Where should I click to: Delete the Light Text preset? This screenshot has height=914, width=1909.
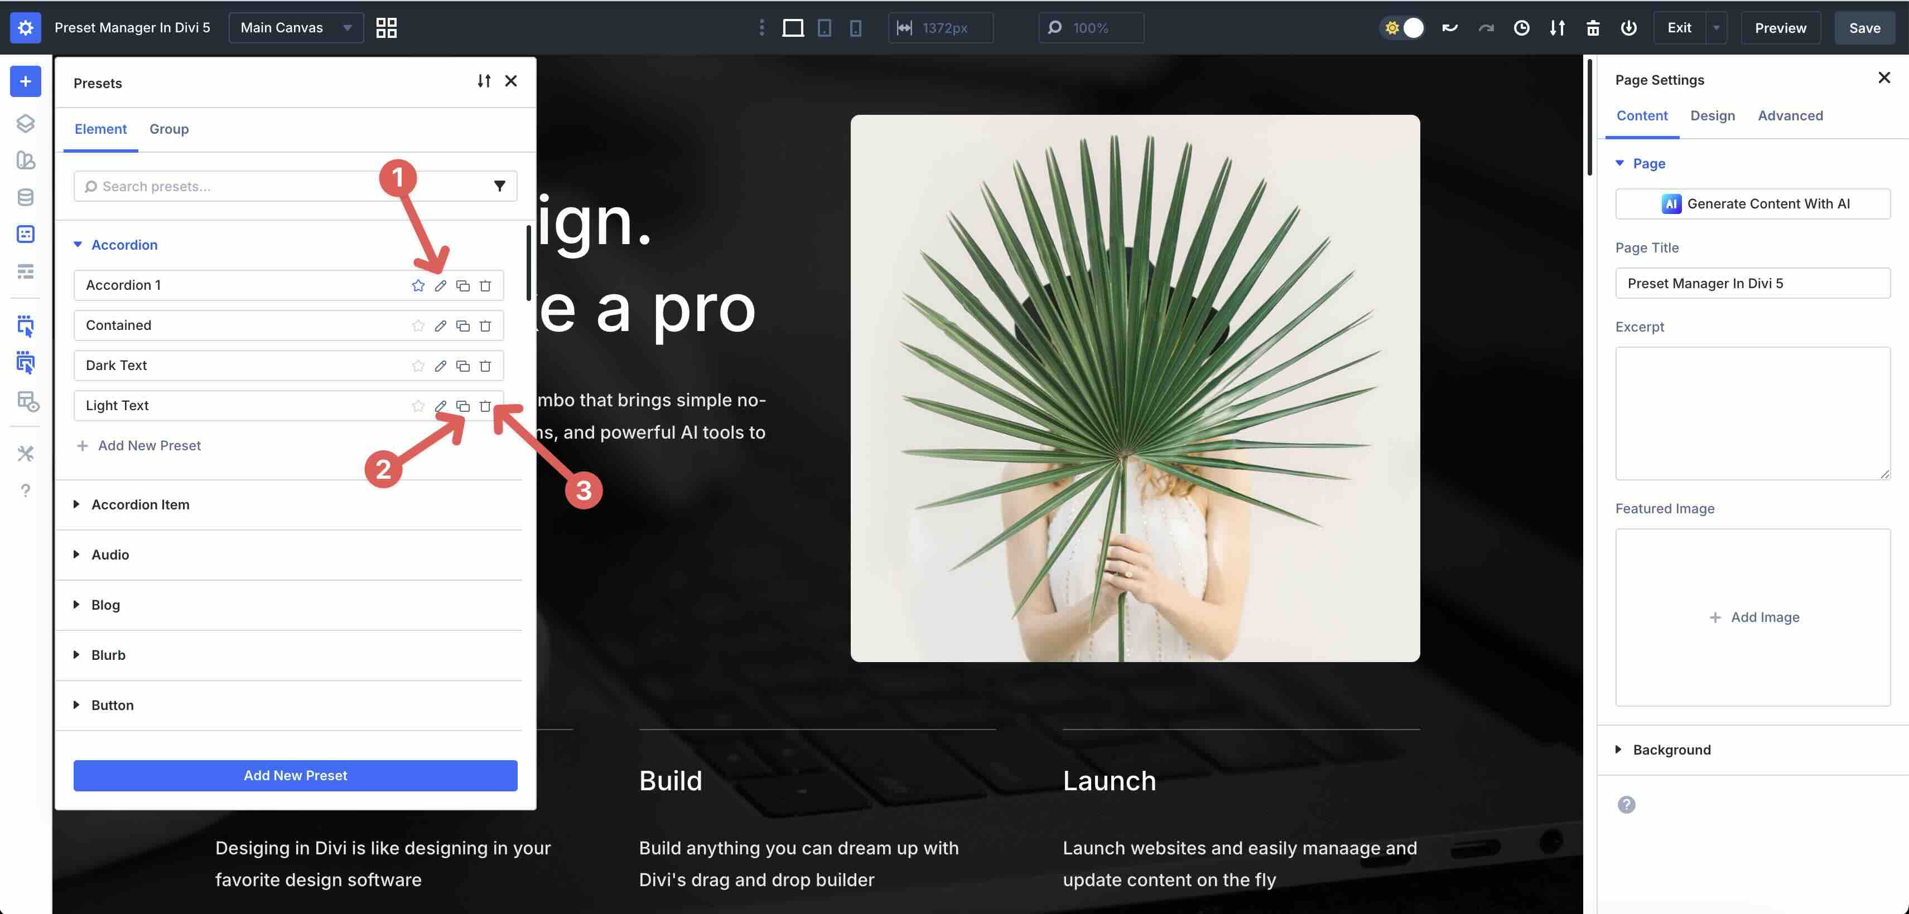(485, 406)
